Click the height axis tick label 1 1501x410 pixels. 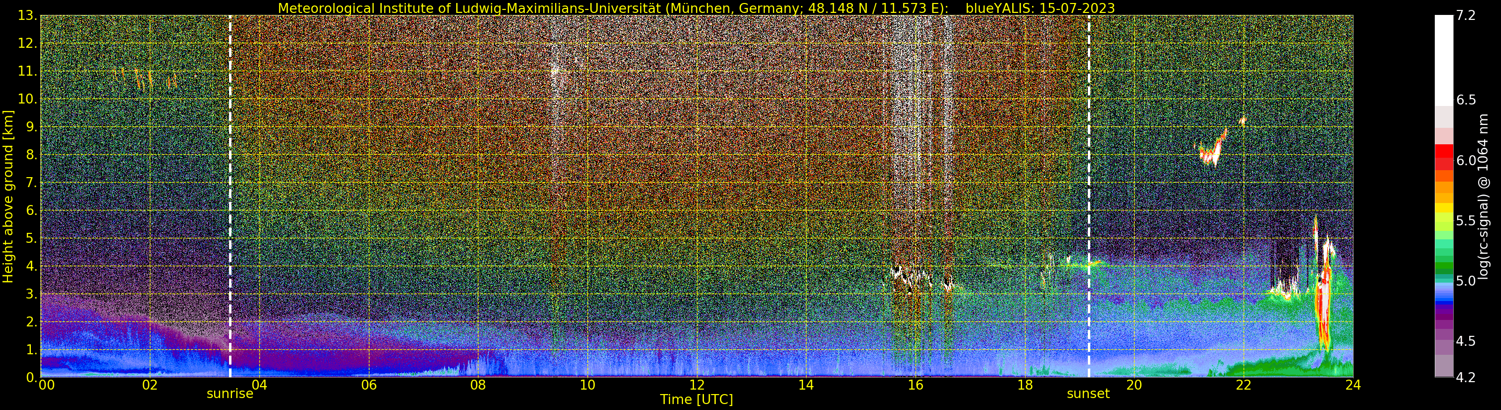(x=31, y=349)
